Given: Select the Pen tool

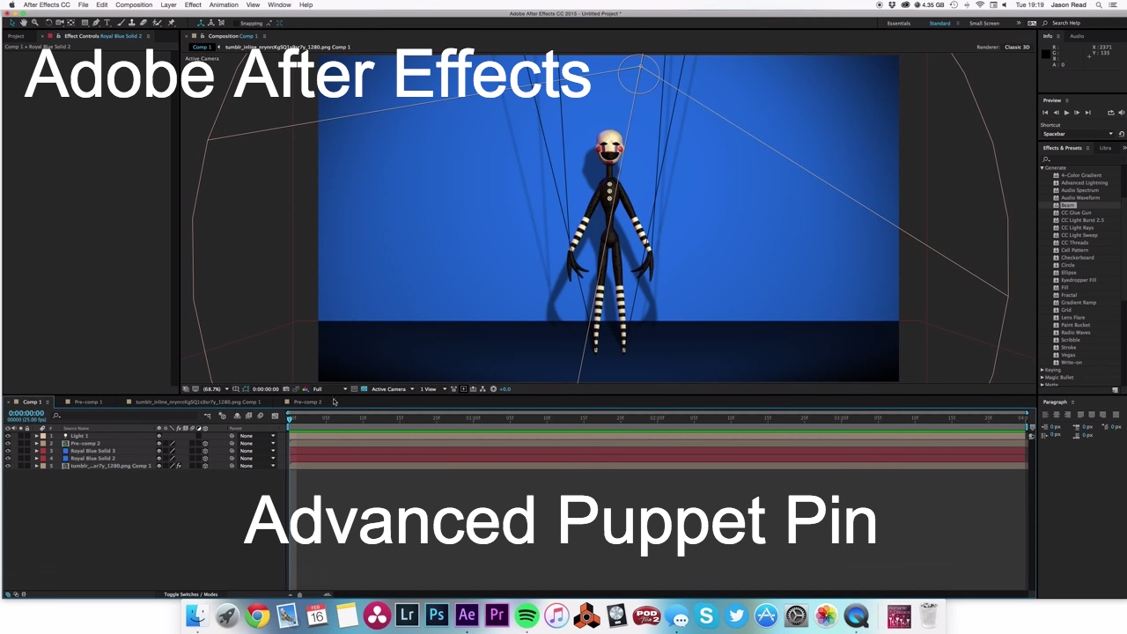Looking at the screenshot, I should tap(96, 23).
